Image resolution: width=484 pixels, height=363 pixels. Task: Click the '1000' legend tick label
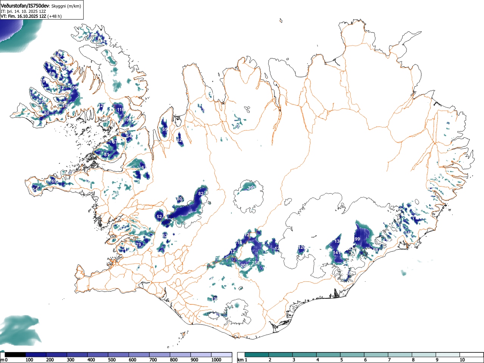pos(216,360)
